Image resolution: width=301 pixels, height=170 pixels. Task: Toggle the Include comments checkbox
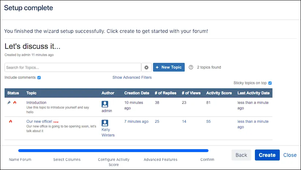coord(39,78)
